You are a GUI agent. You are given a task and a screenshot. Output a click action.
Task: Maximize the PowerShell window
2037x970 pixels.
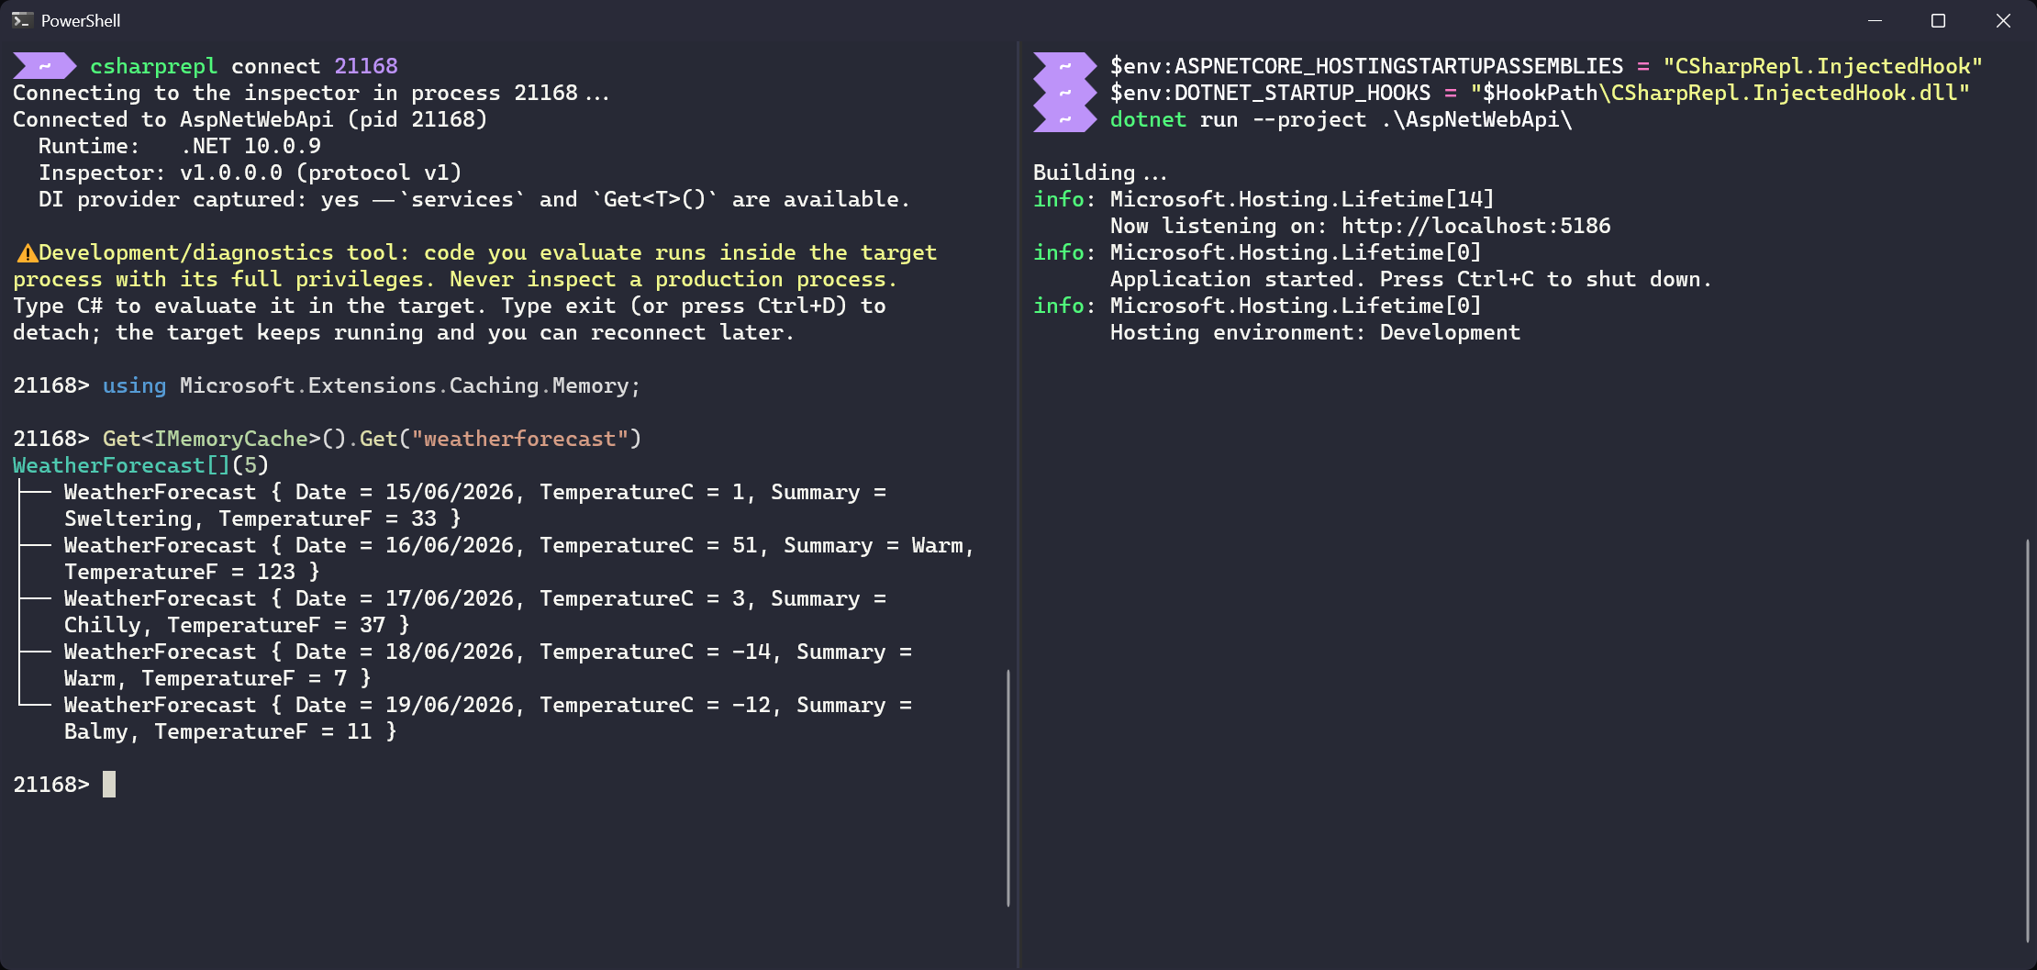1938,20
